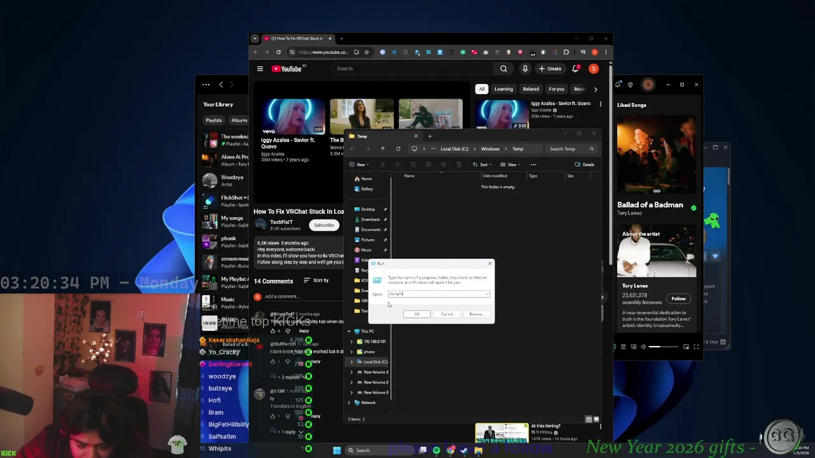Select the All filter chip on YouTube
815x458 pixels.
click(482, 89)
